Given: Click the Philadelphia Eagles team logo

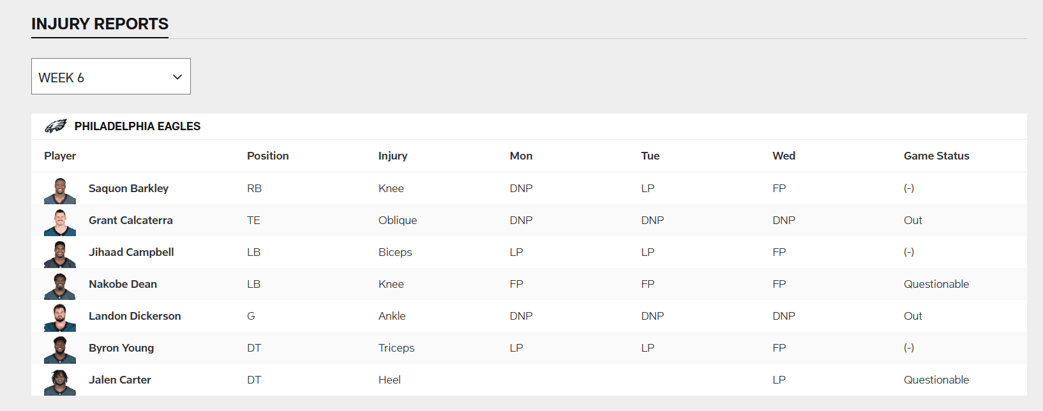Looking at the screenshot, I should [x=56, y=126].
